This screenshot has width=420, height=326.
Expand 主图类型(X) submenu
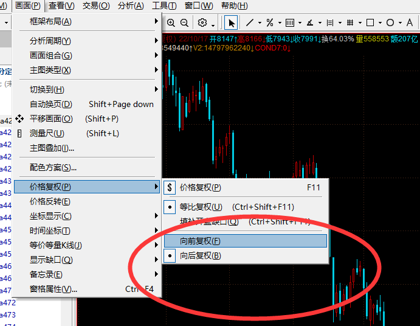(x=87, y=70)
